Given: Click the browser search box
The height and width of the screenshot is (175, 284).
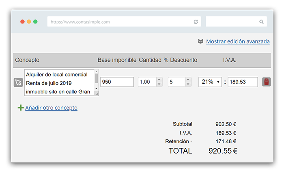Looking at the screenshot, I should pos(236,22).
